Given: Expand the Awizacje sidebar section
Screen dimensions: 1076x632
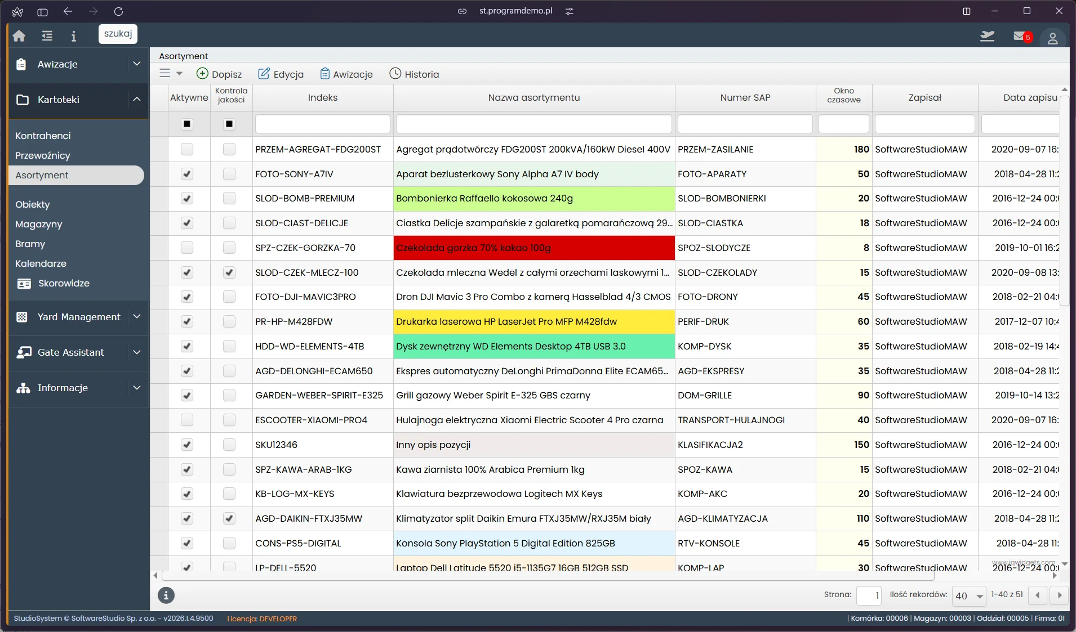Looking at the screenshot, I should pos(137,64).
